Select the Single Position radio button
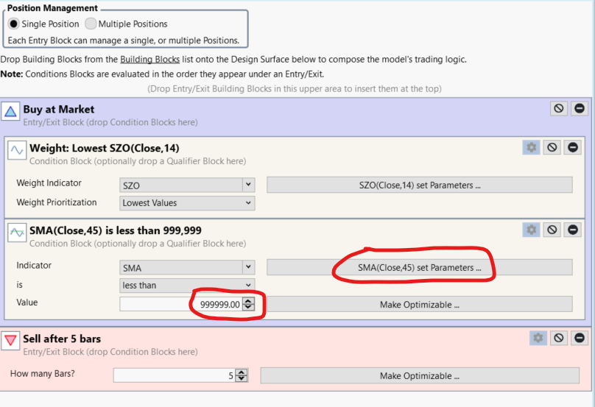 tap(14, 24)
